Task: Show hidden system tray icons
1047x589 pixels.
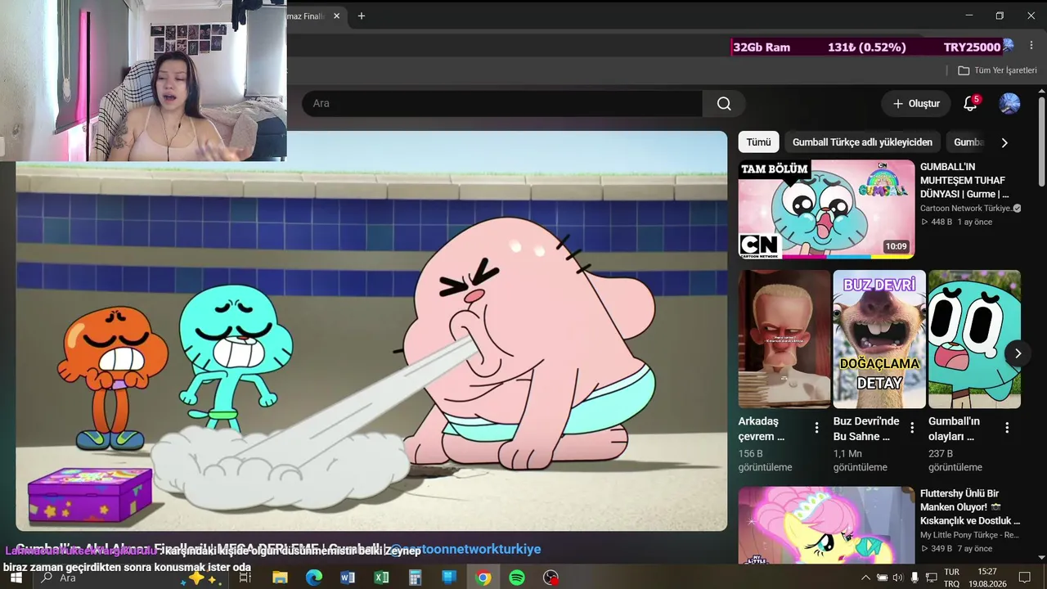Action: point(866,578)
